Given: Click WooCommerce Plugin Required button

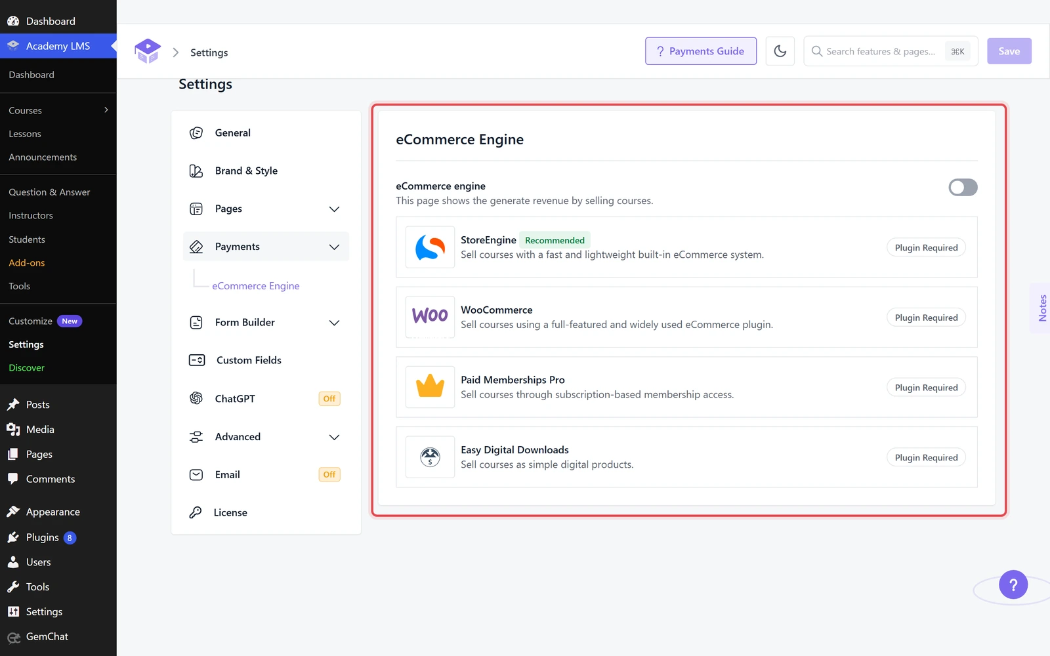Looking at the screenshot, I should 926,318.
